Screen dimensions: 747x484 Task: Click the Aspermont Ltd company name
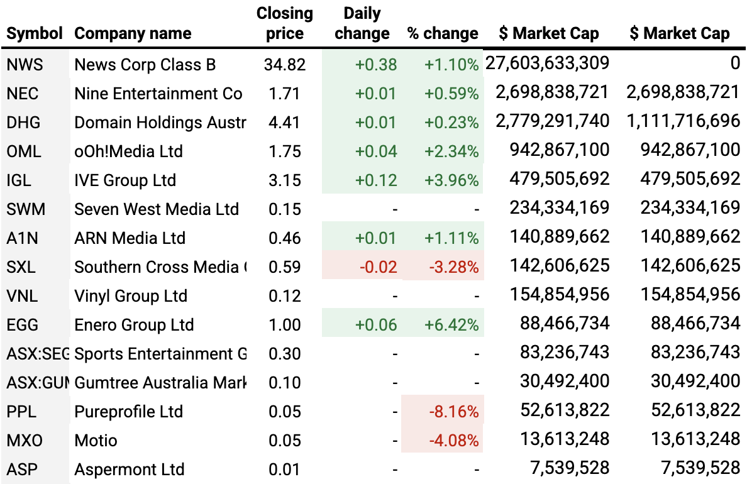click(130, 470)
